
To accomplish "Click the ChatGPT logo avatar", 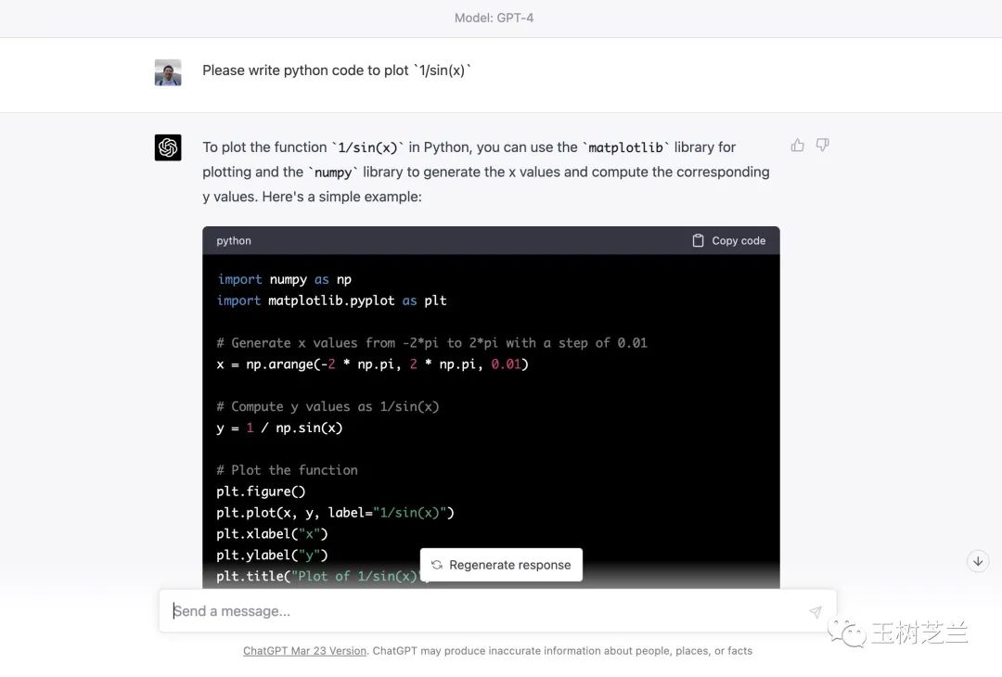I will pos(168,147).
